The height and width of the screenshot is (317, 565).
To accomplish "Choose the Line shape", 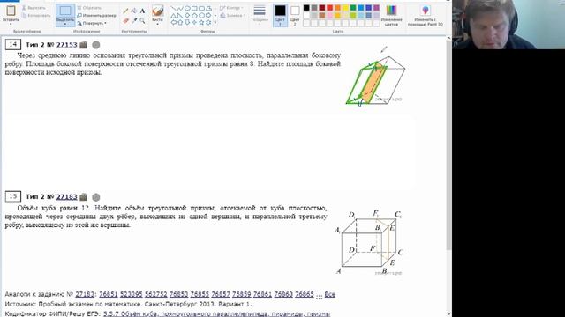I will 174,8.
